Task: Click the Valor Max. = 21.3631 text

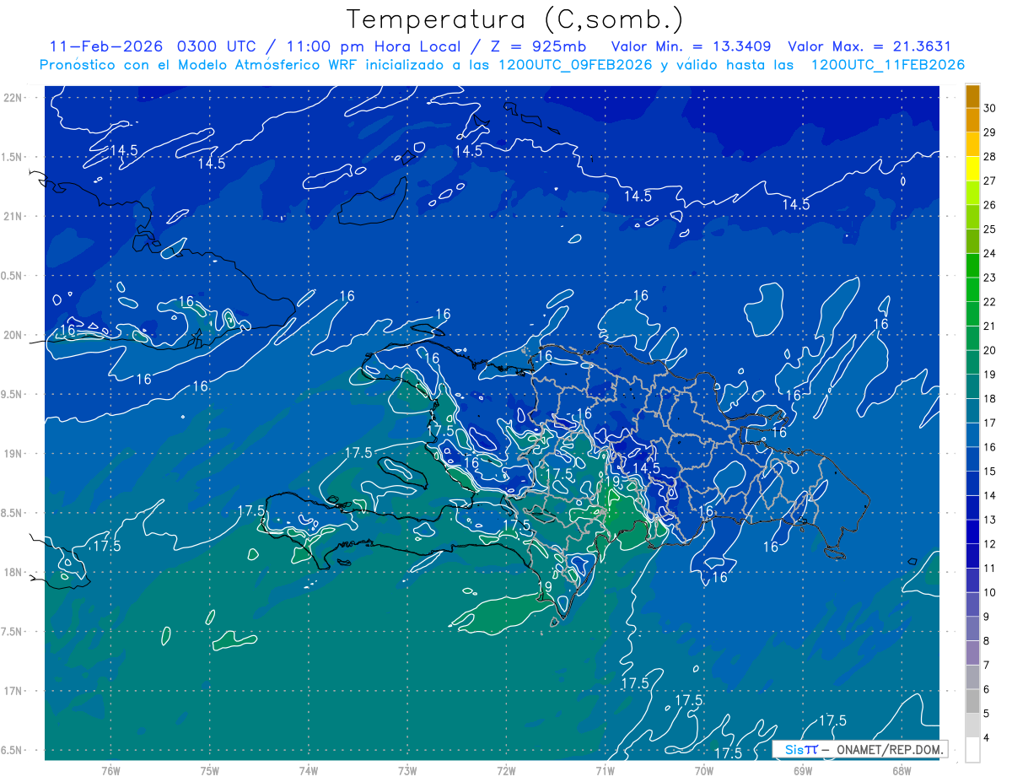Action: pos(869,46)
